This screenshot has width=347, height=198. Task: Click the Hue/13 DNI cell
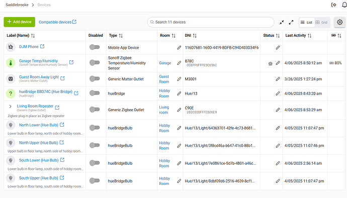coord(191,93)
